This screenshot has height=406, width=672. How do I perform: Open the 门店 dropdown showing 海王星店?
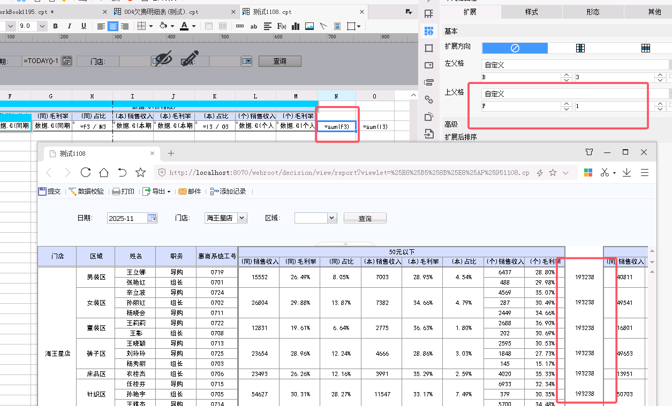[241, 218]
